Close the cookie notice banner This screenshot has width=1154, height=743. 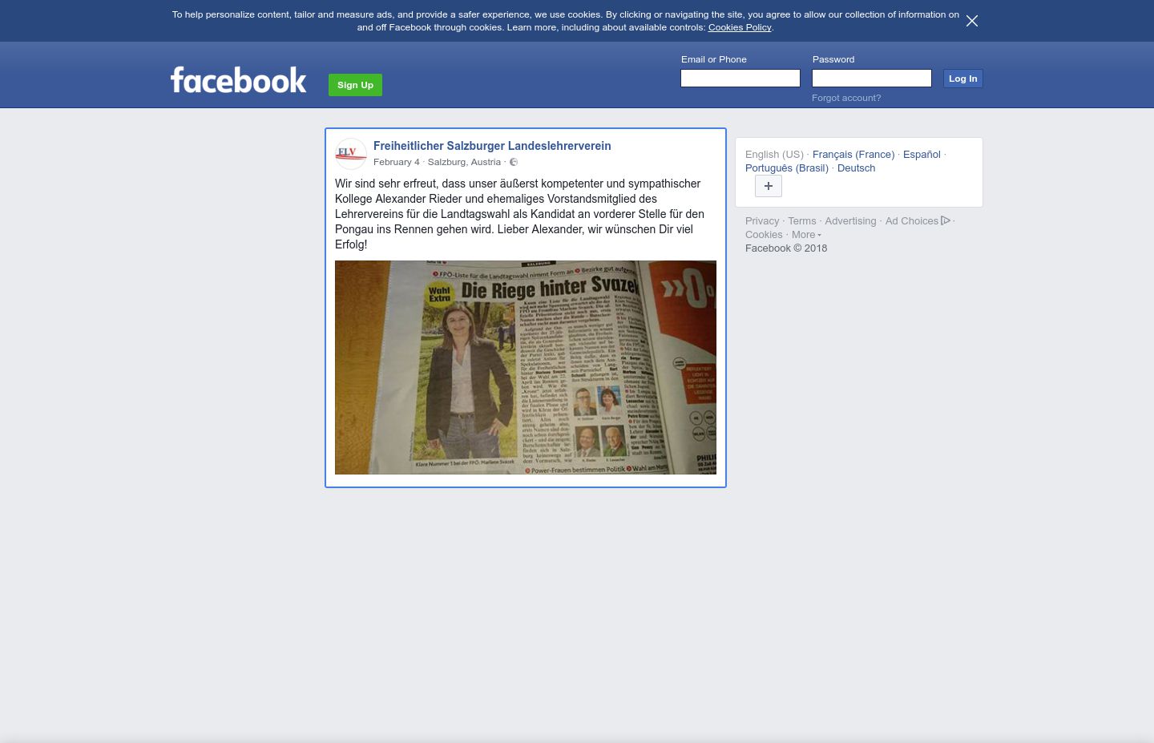click(x=972, y=21)
